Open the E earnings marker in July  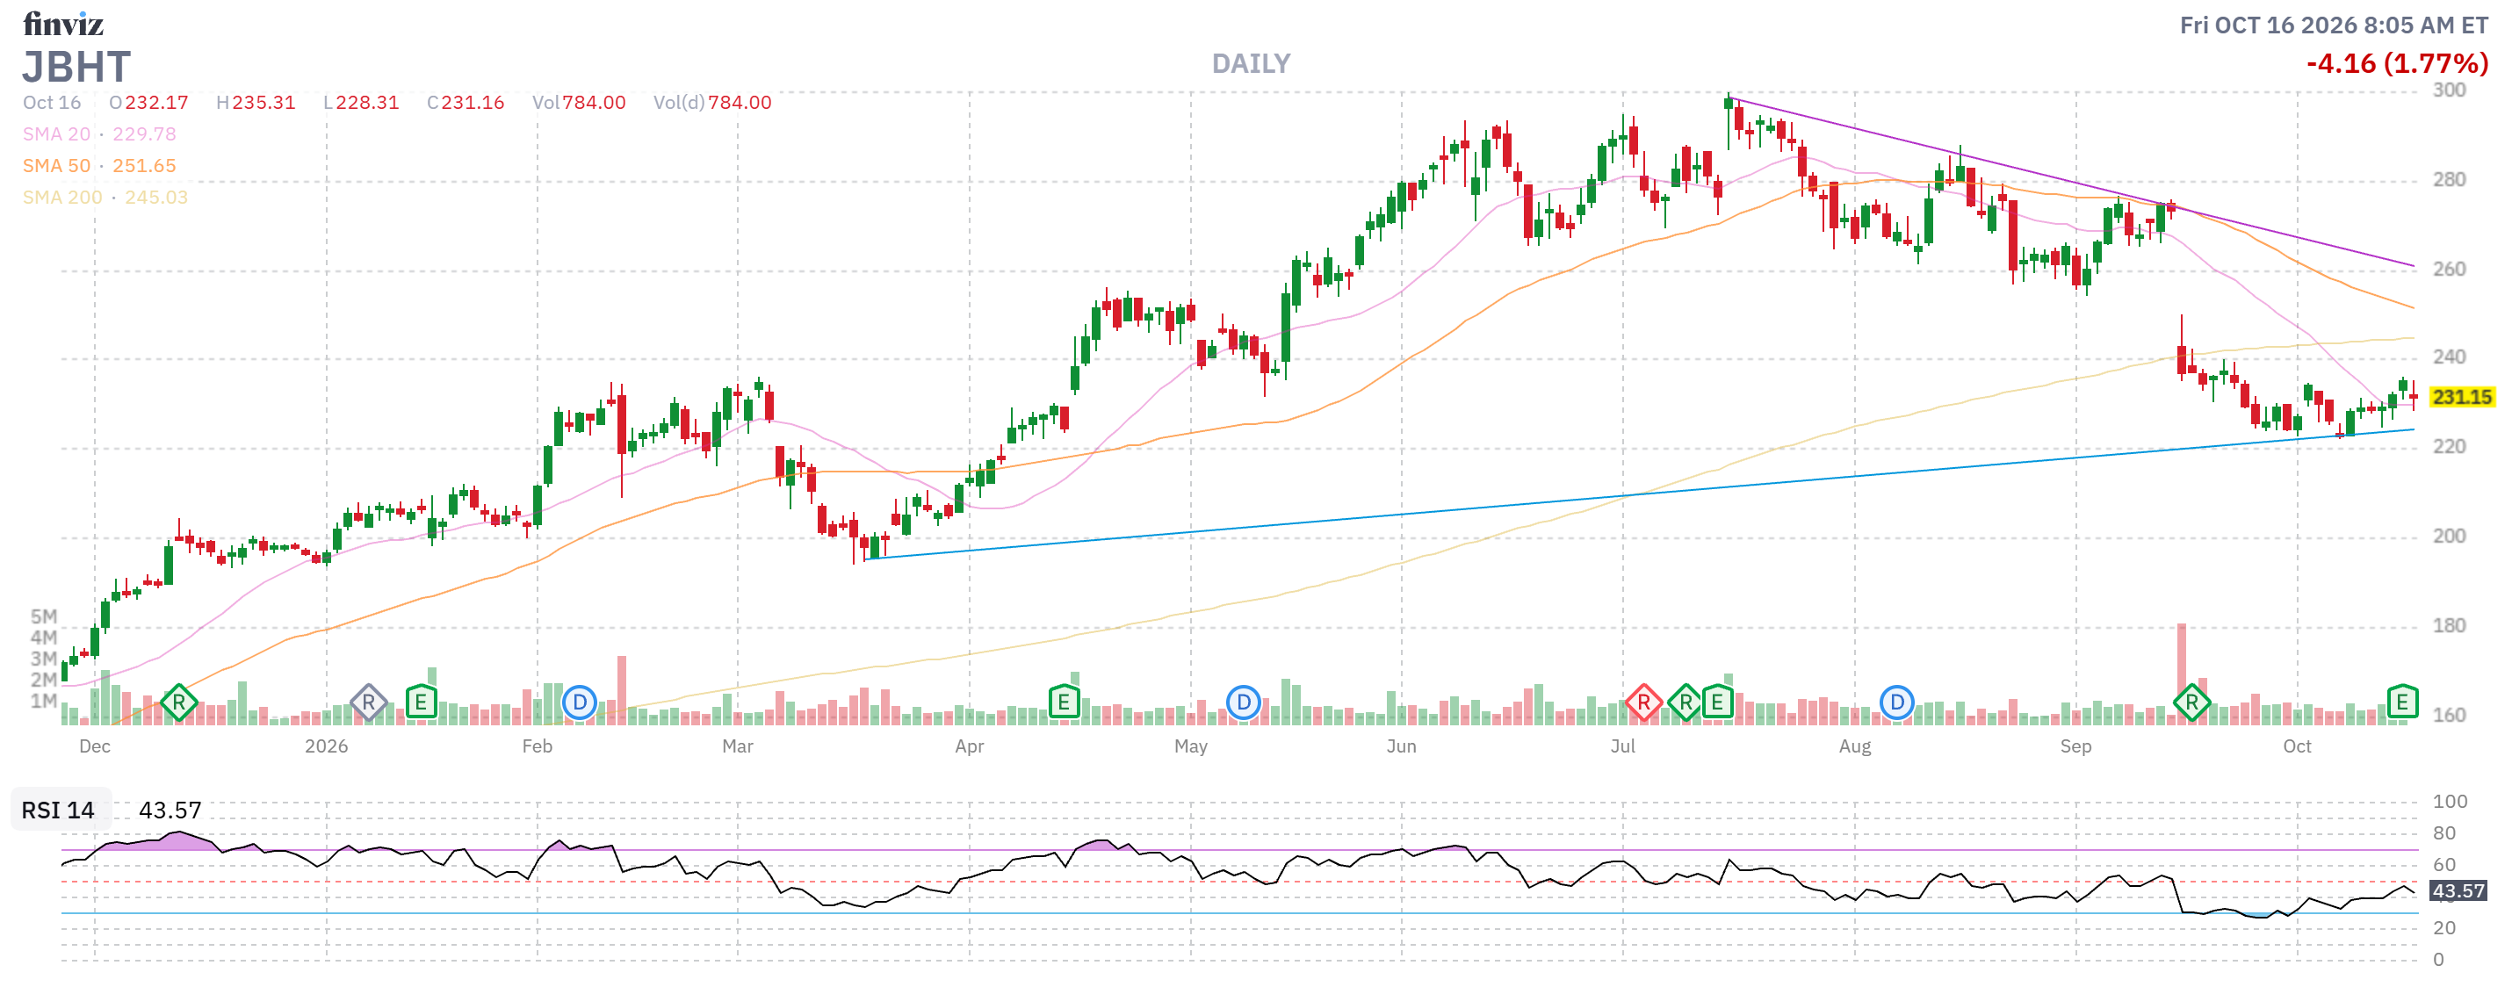click(x=1717, y=702)
